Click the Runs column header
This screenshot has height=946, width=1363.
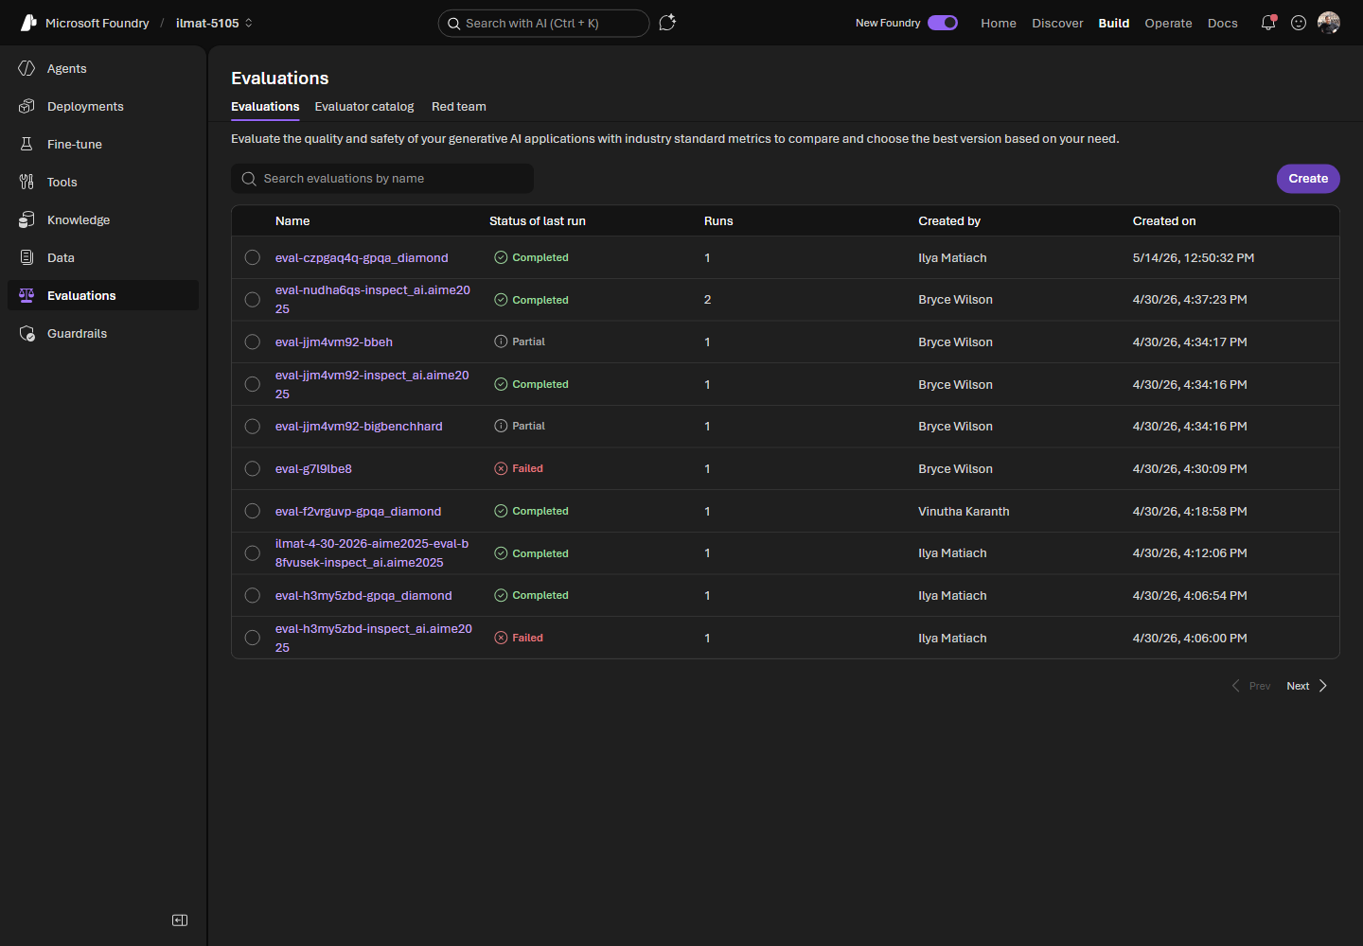click(x=718, y=220)
